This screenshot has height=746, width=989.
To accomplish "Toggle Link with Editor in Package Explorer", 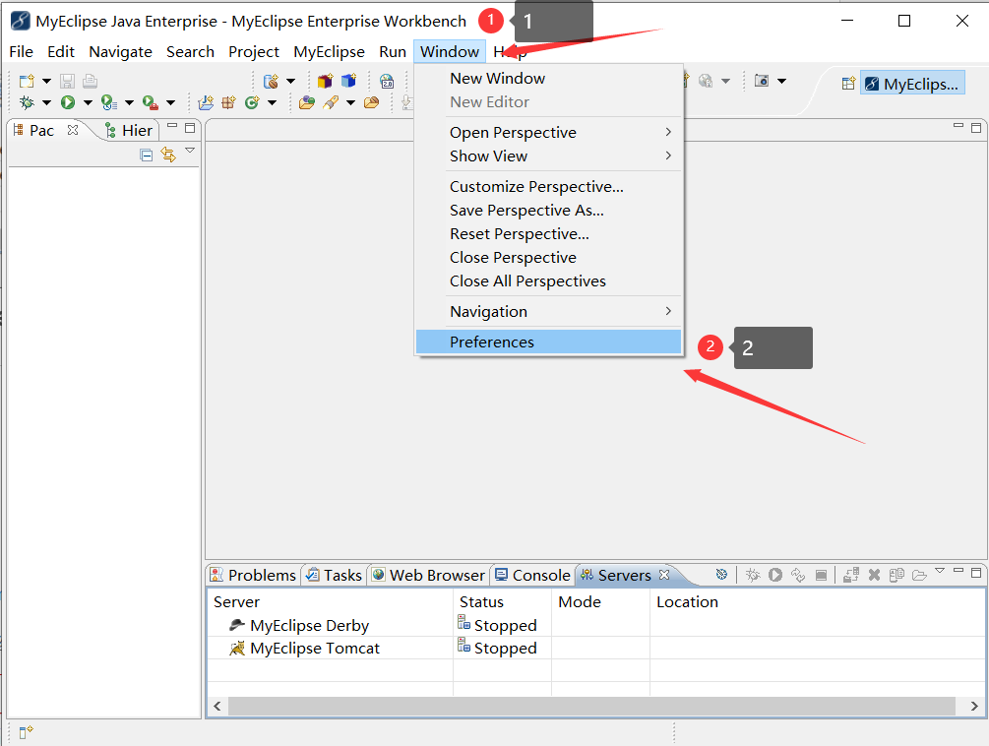I will click(168, 155).
